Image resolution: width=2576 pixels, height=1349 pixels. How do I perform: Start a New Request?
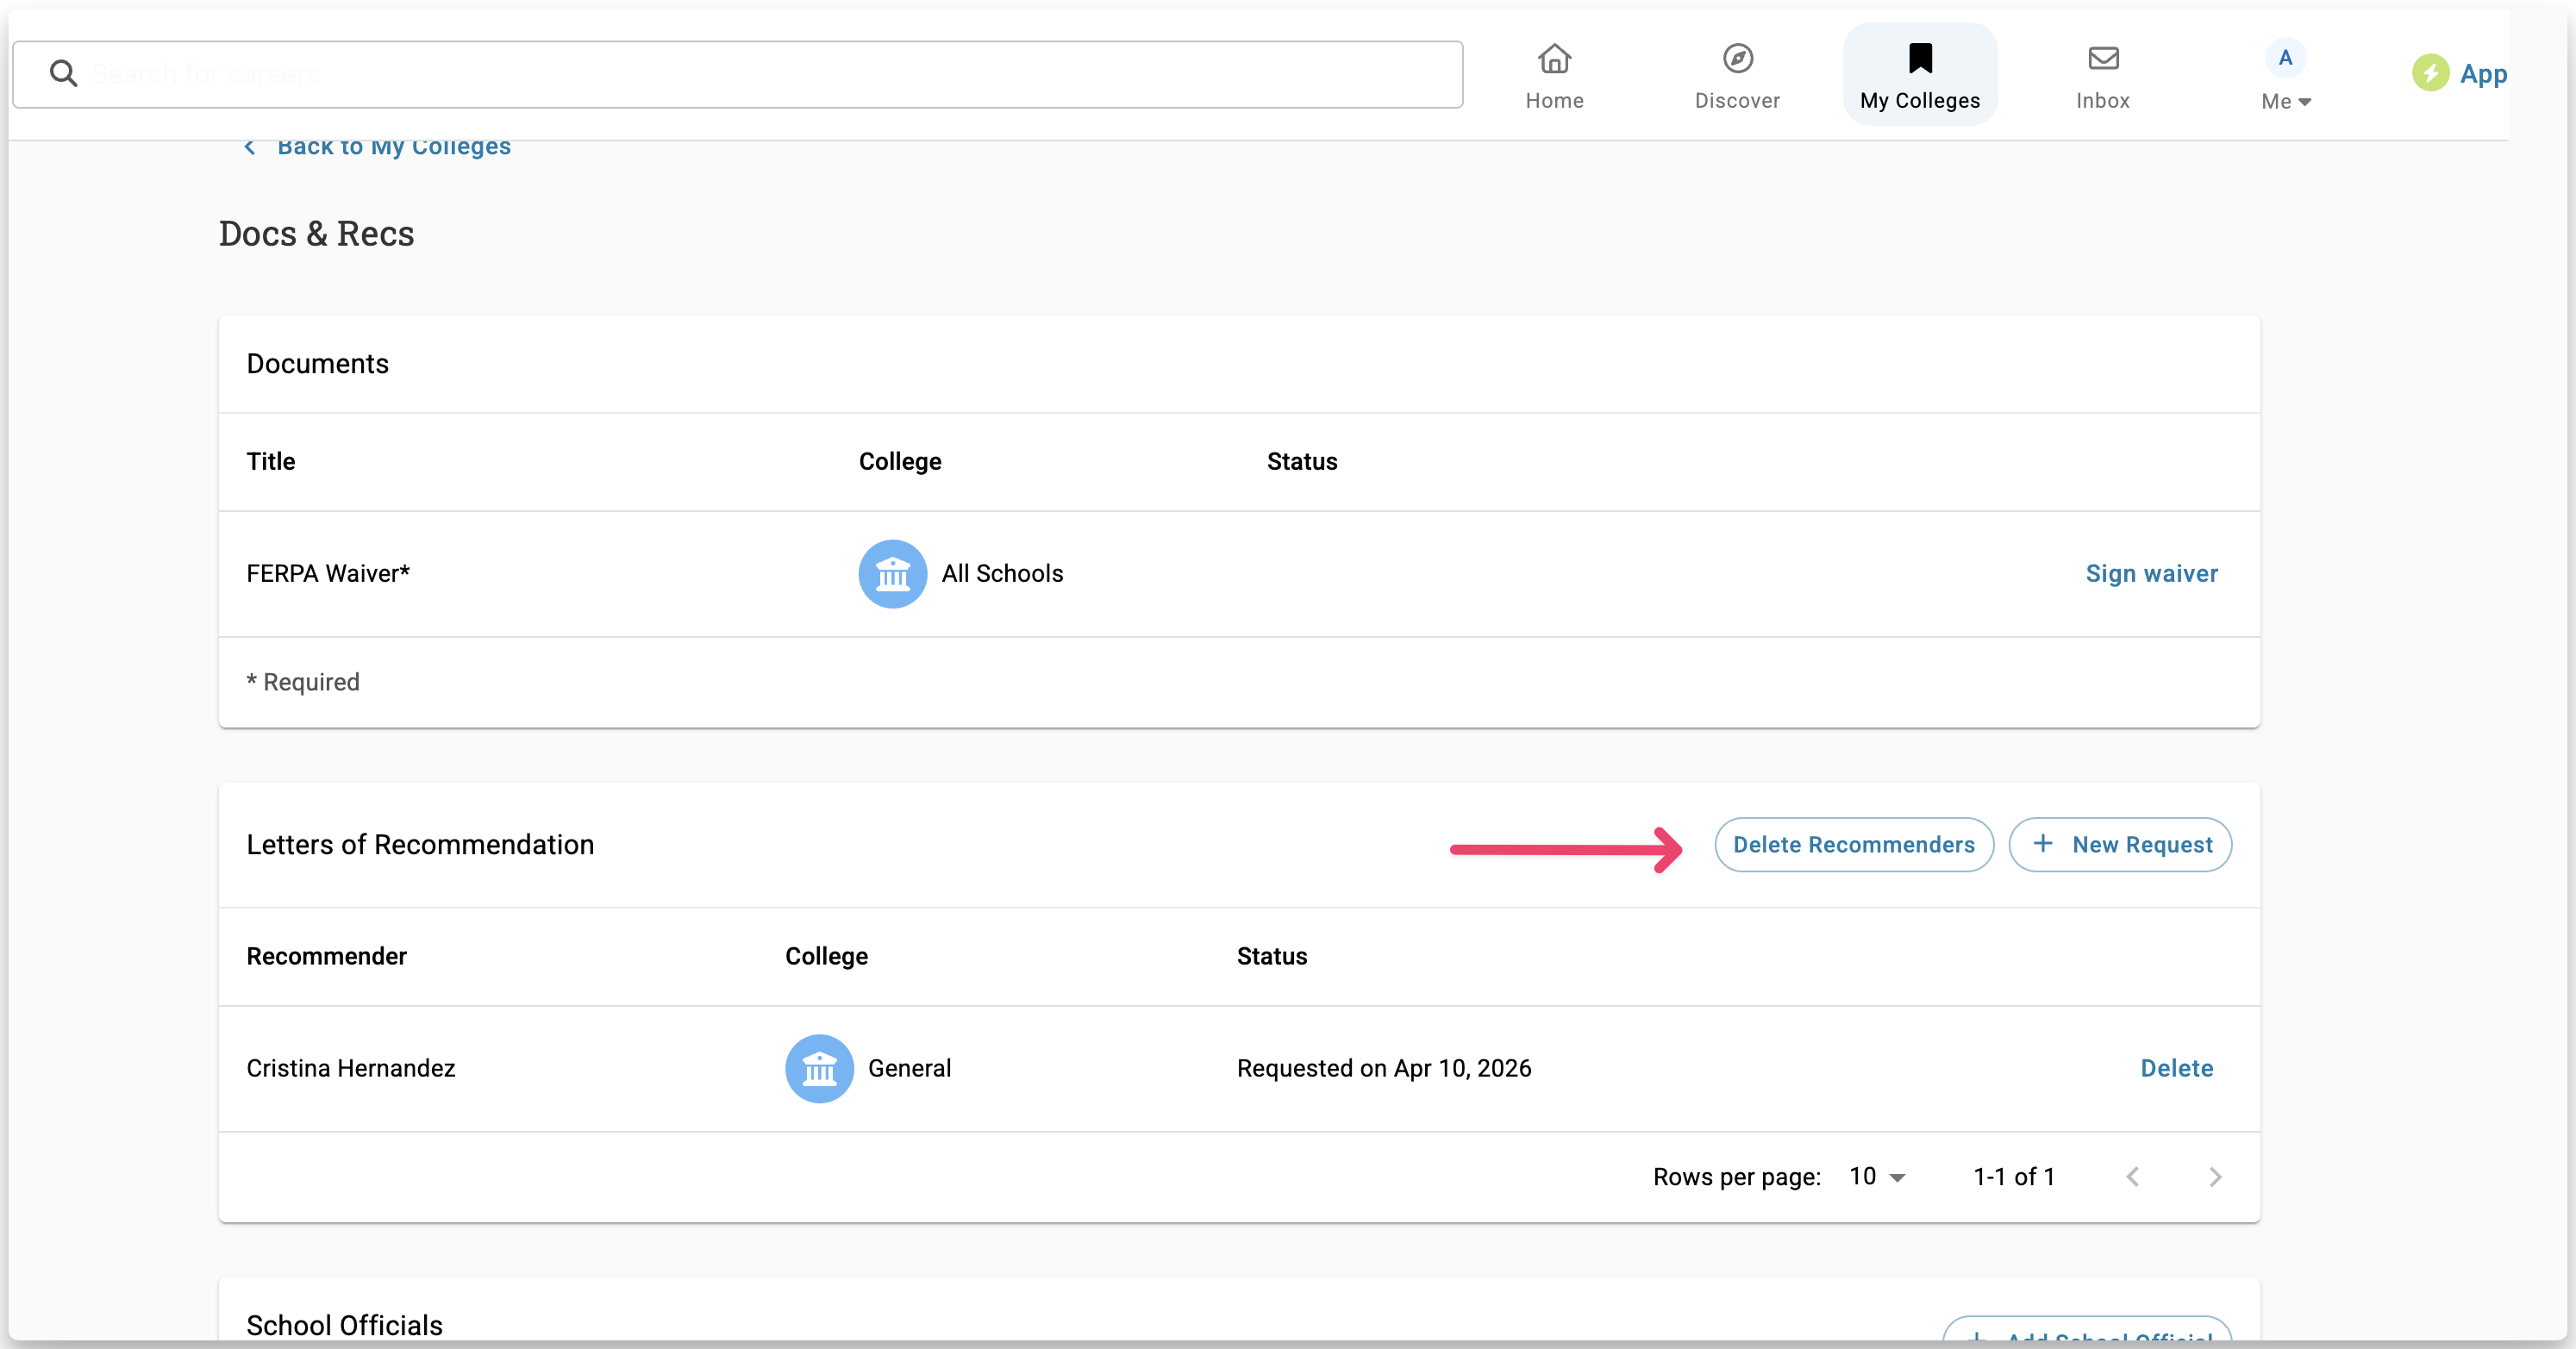[2120, 845]
